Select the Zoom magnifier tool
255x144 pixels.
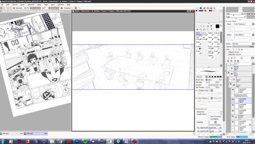point(201,30)
